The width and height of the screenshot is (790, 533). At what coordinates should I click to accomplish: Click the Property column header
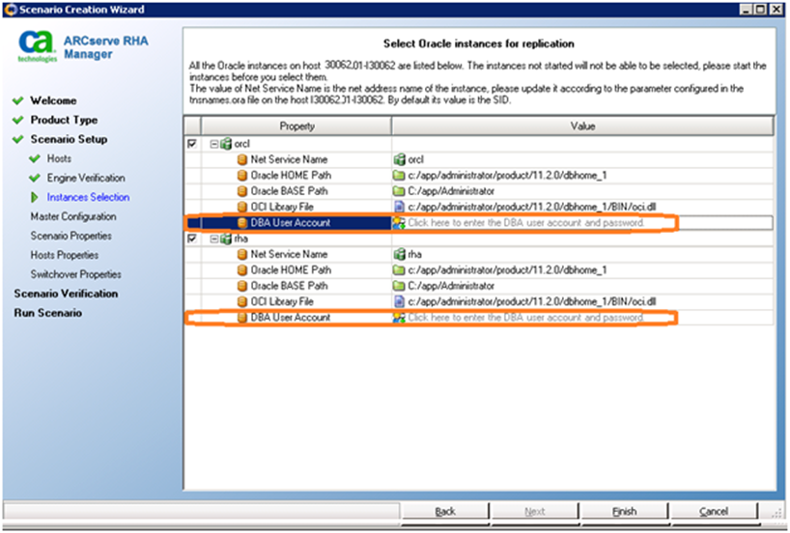pyautogui.click(x=296, y=126)
